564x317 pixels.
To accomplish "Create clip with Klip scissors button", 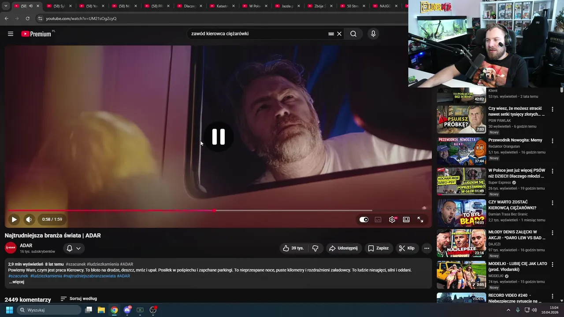I will 407,248.
